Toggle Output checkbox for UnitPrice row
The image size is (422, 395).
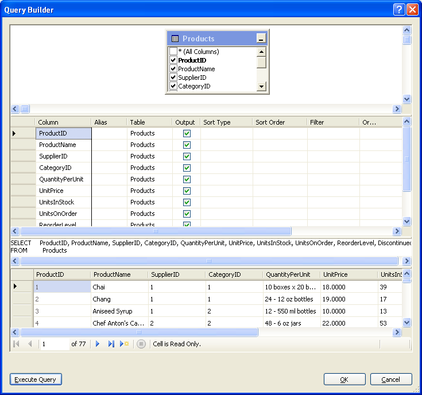187,191
